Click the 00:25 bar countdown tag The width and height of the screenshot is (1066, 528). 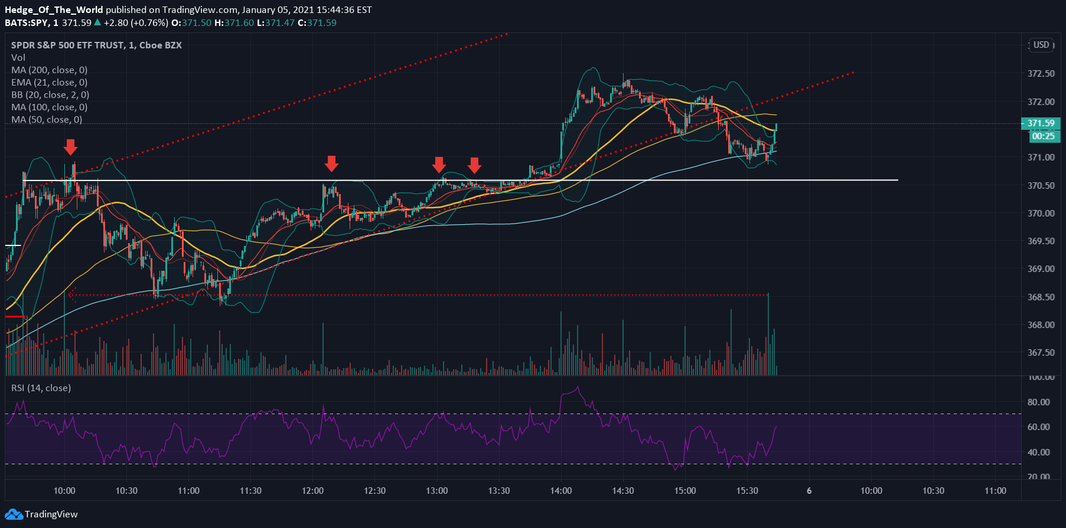pyautogui.click(x=1044, y=136)
